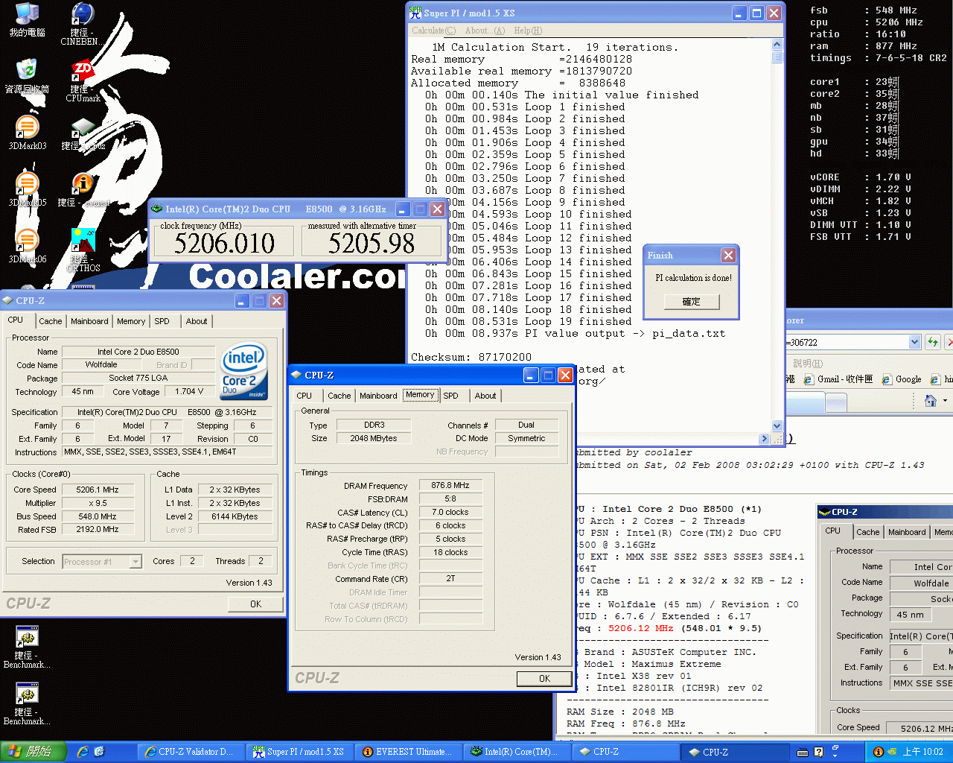Switch to Memory tab in left CPU-Z

[x=131, y=321]
